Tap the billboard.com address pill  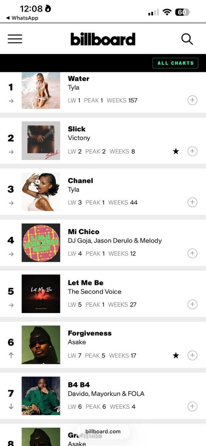click(x=103, y=432)
